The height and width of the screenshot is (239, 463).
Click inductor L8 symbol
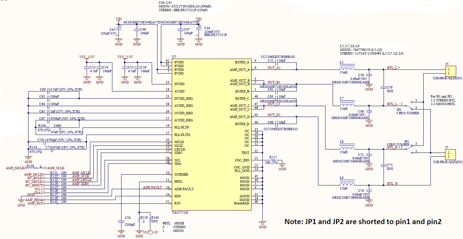pos(347,146)
